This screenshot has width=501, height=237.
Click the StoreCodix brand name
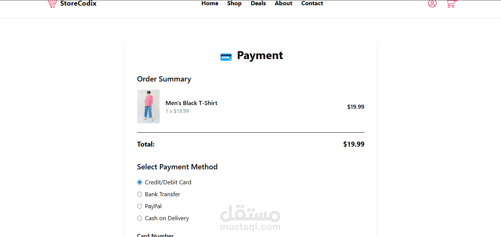(x=78, y=3)
